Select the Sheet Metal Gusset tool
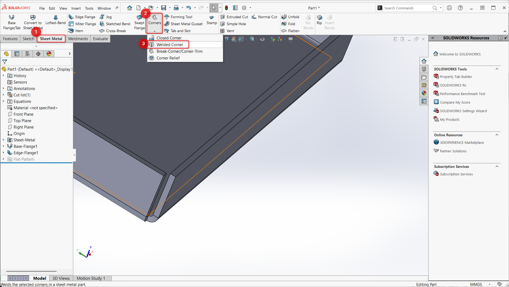This screenshot has height=287, width=509. click(x=183, y=24)
